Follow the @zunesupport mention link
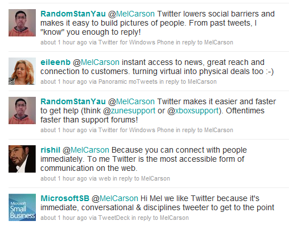Image resolution: width=289 pixels, height=225 pixels. coord(129,111)
